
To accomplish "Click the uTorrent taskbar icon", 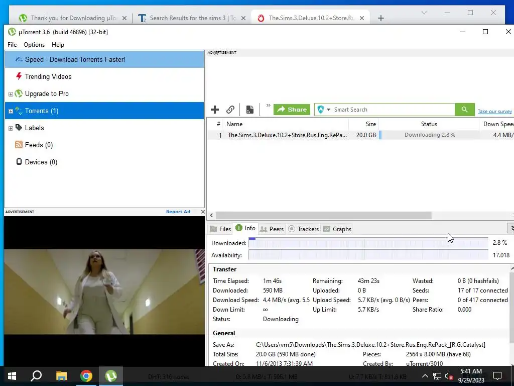I will [x=111, y=376].
